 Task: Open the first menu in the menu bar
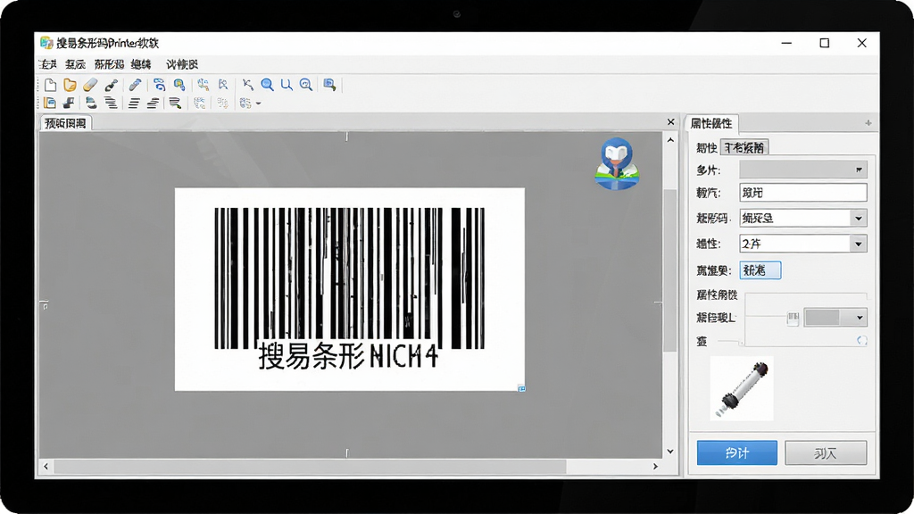tap(48, 64)
